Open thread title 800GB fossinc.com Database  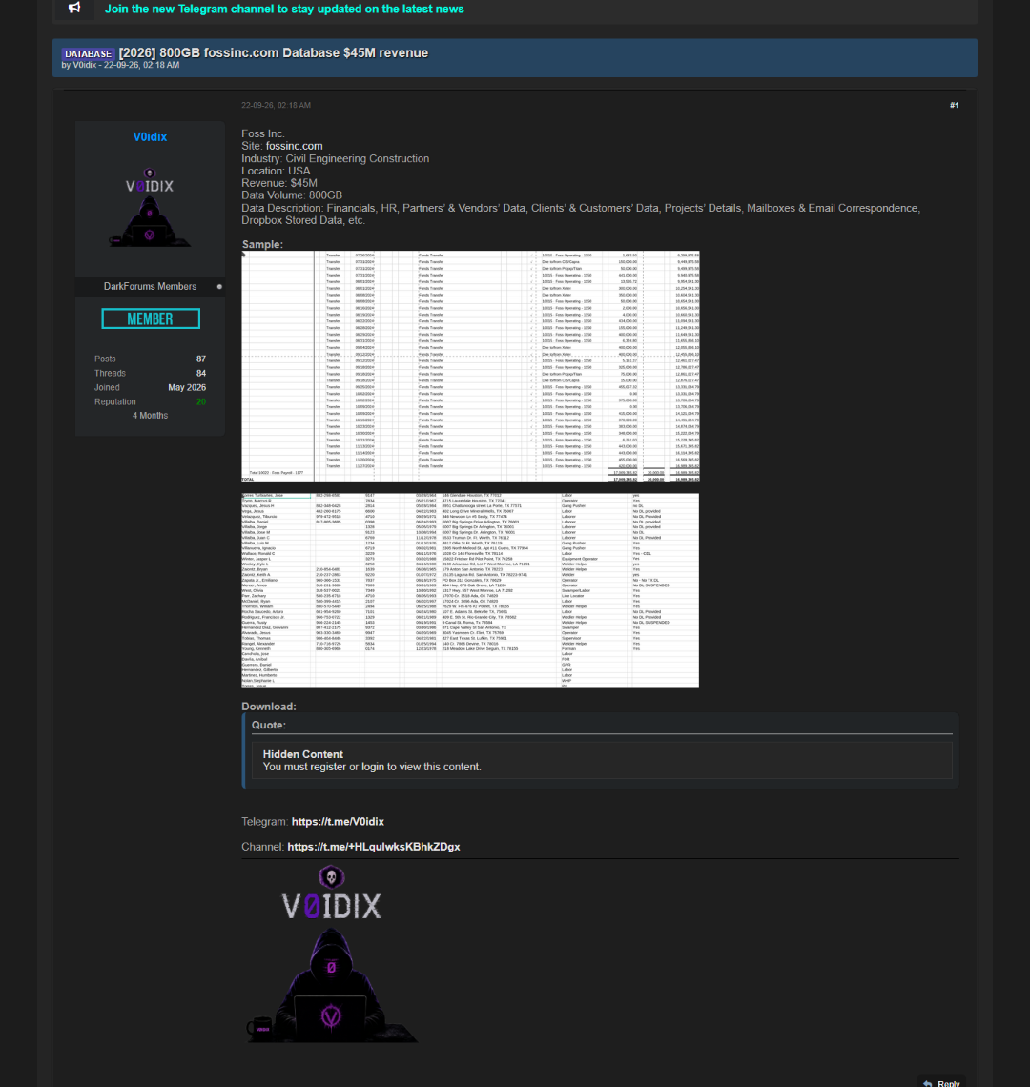click(274, 52)
